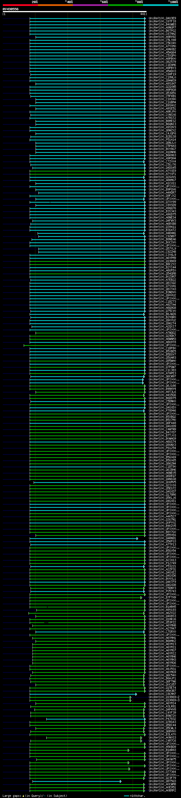
Task: Open hit UniRef100_Q23F79
Action: point(162,778)
